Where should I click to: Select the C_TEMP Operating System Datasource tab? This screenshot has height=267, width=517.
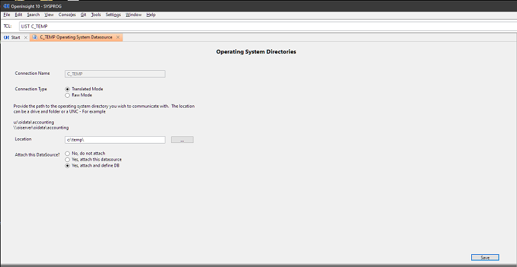[76, 37]
